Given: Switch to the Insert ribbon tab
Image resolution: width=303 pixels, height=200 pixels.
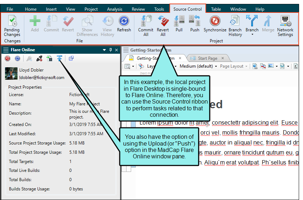Looking at the screenshot, I should 51,9.
